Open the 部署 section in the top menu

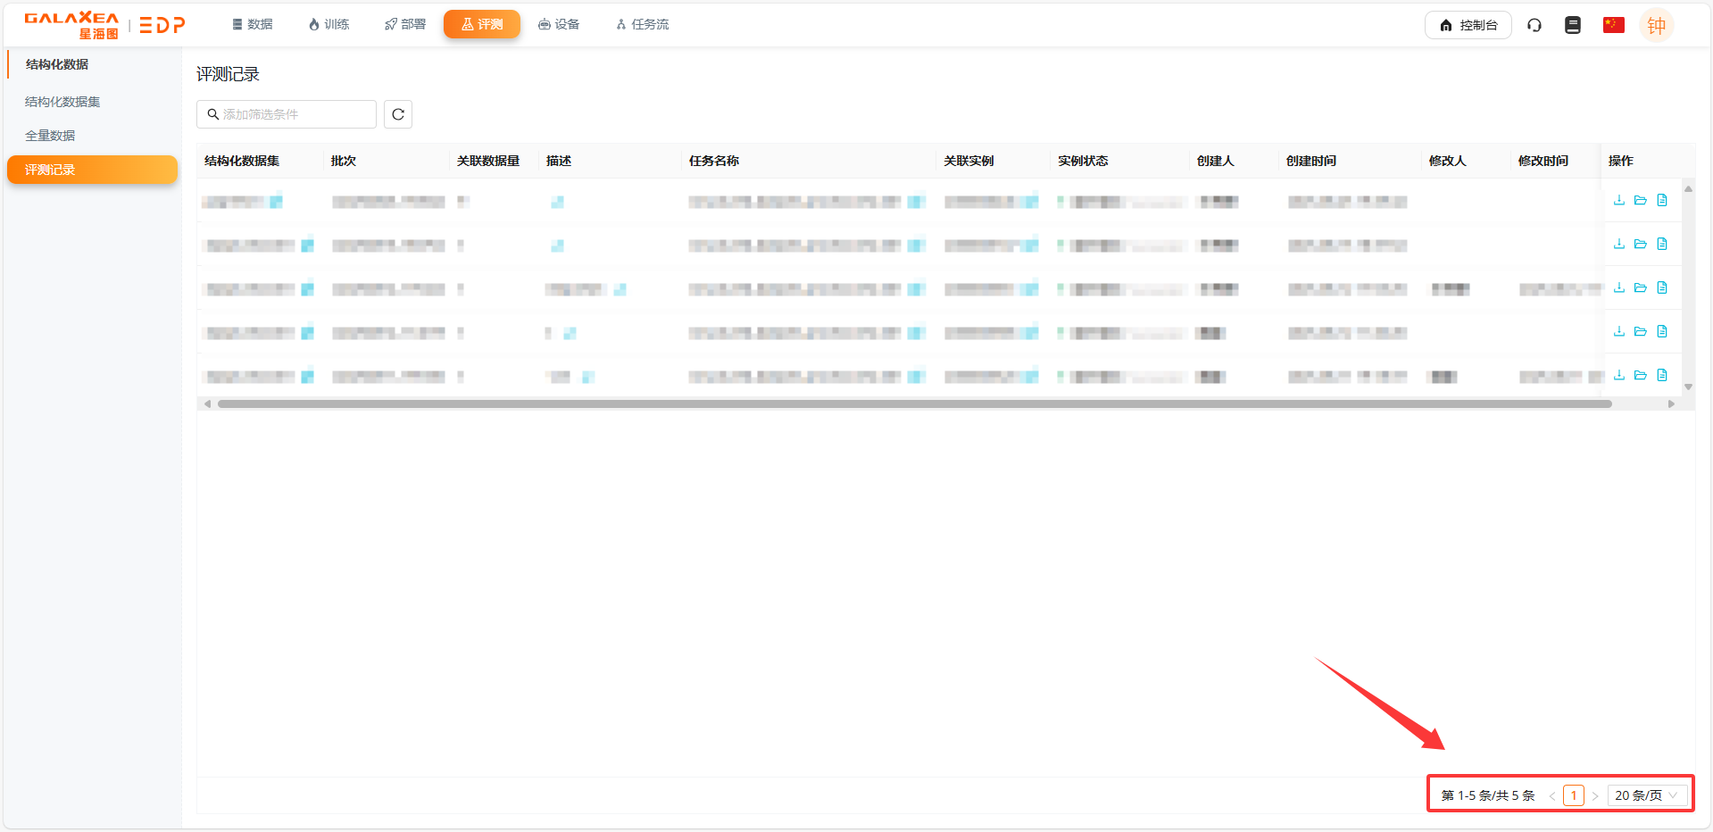point(404,24)
